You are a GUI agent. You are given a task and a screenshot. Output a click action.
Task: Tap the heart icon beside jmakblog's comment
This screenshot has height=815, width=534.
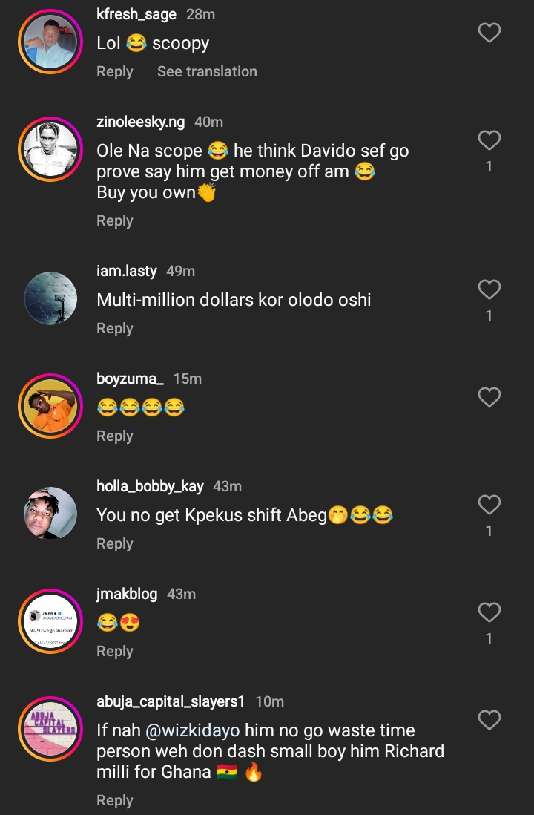tap(489, 612)
